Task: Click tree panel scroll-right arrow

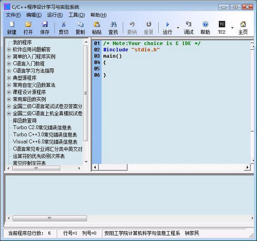Action: click(79, 168)
